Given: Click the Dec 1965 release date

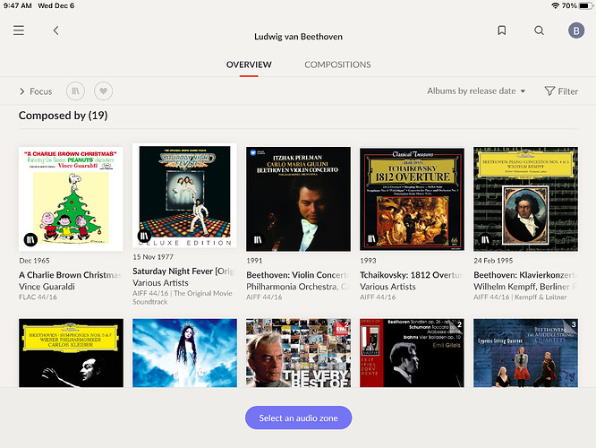Looking at the screenshot, I should click(x=34, y=261).
